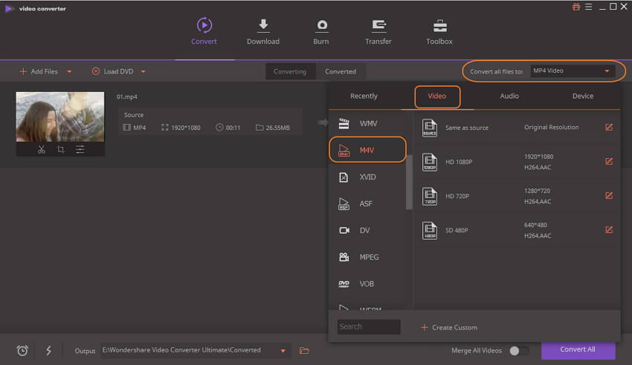Screen dimensions: 632x365
Task: Open the output folder icon
Action: 304,350
